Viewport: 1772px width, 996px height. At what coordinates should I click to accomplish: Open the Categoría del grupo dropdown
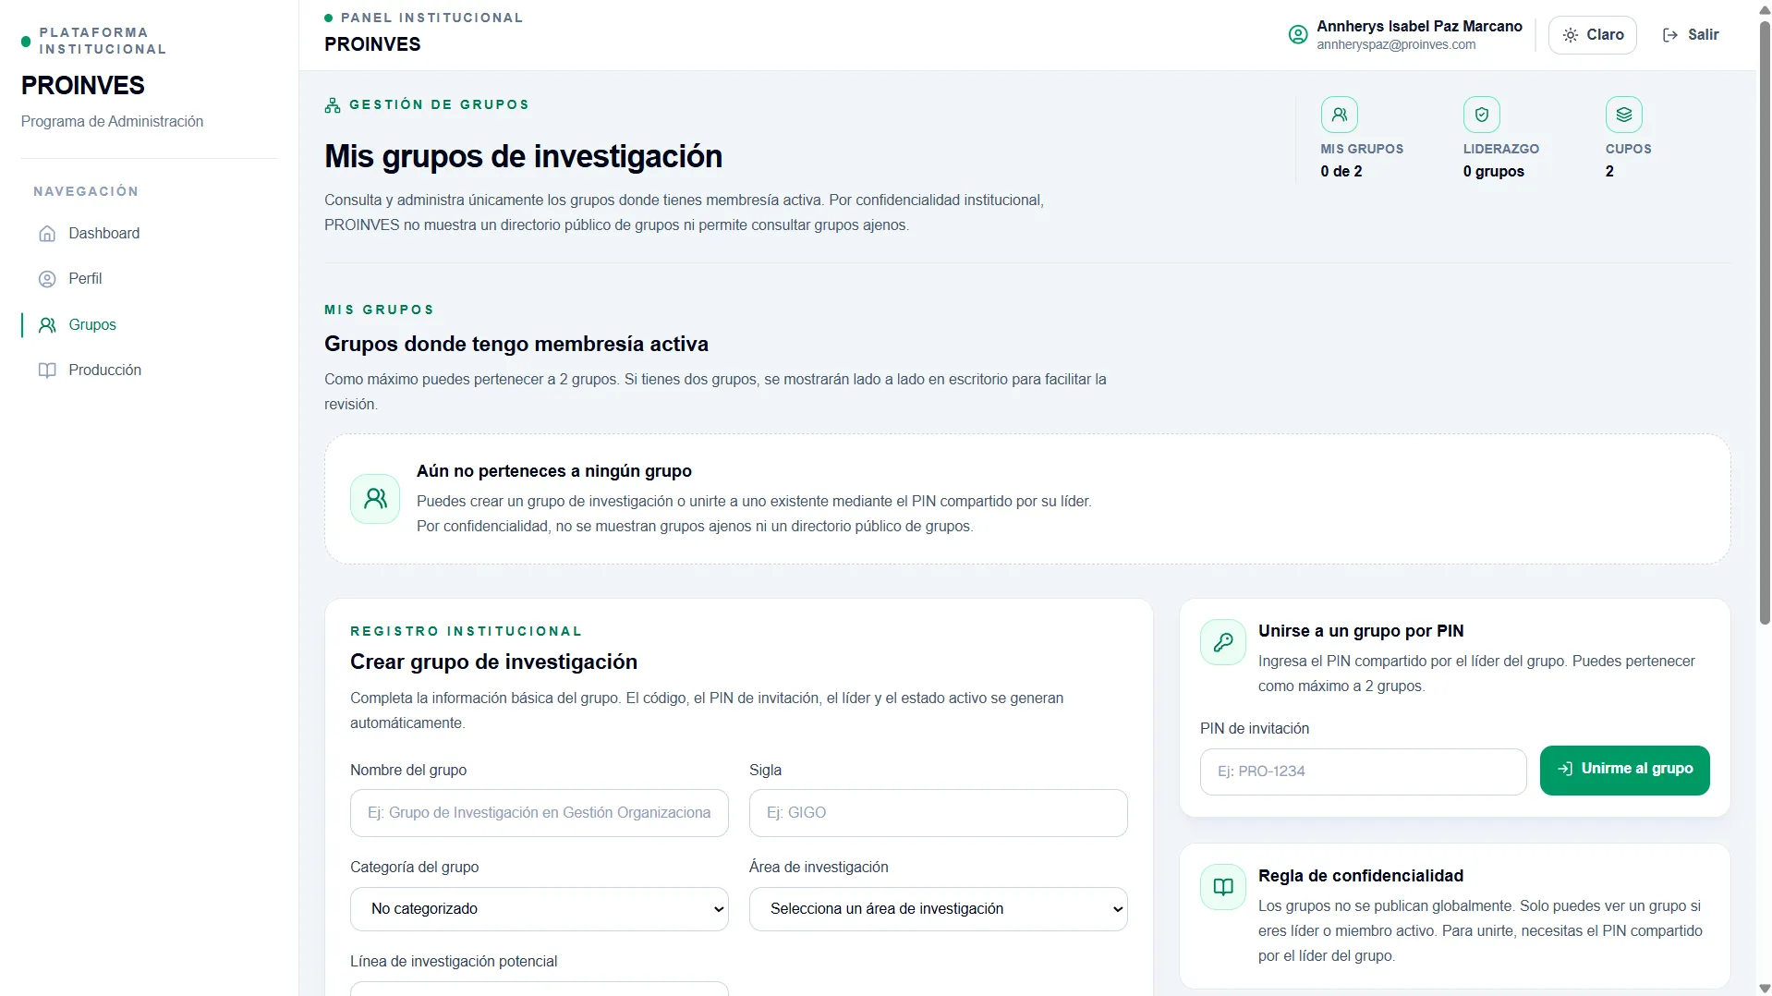(x=540, y=909)
